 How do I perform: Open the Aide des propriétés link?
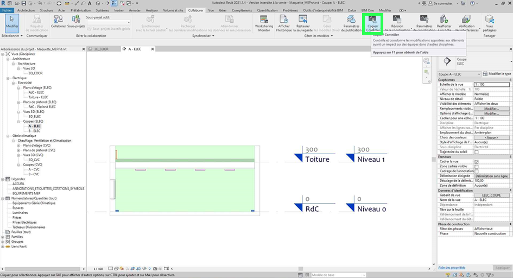coord(452,268)
